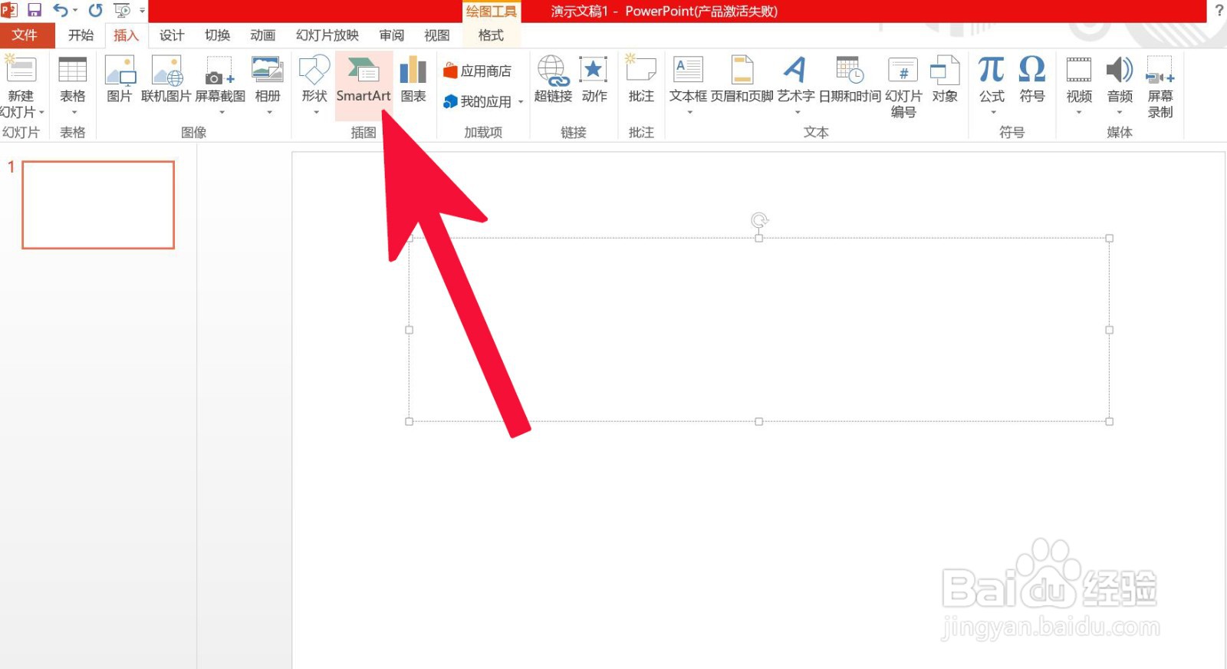
Task: Start 屏幕录制 screen recording
Action: click(x=1160, y=87)
